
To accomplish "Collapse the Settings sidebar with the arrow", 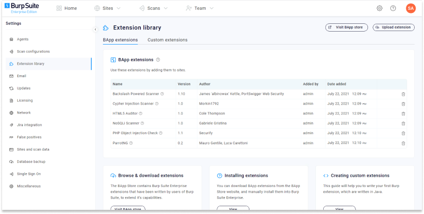I will tap(95, 30).
